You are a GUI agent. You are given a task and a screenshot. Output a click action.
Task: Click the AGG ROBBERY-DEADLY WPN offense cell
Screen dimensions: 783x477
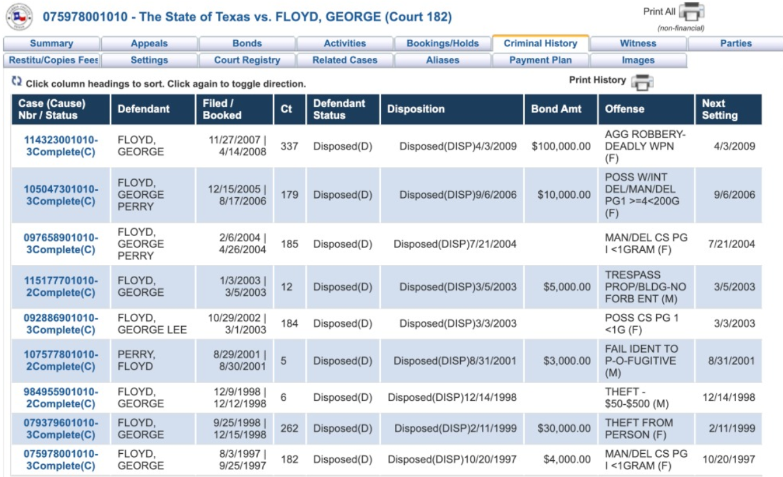pos(646,146)
